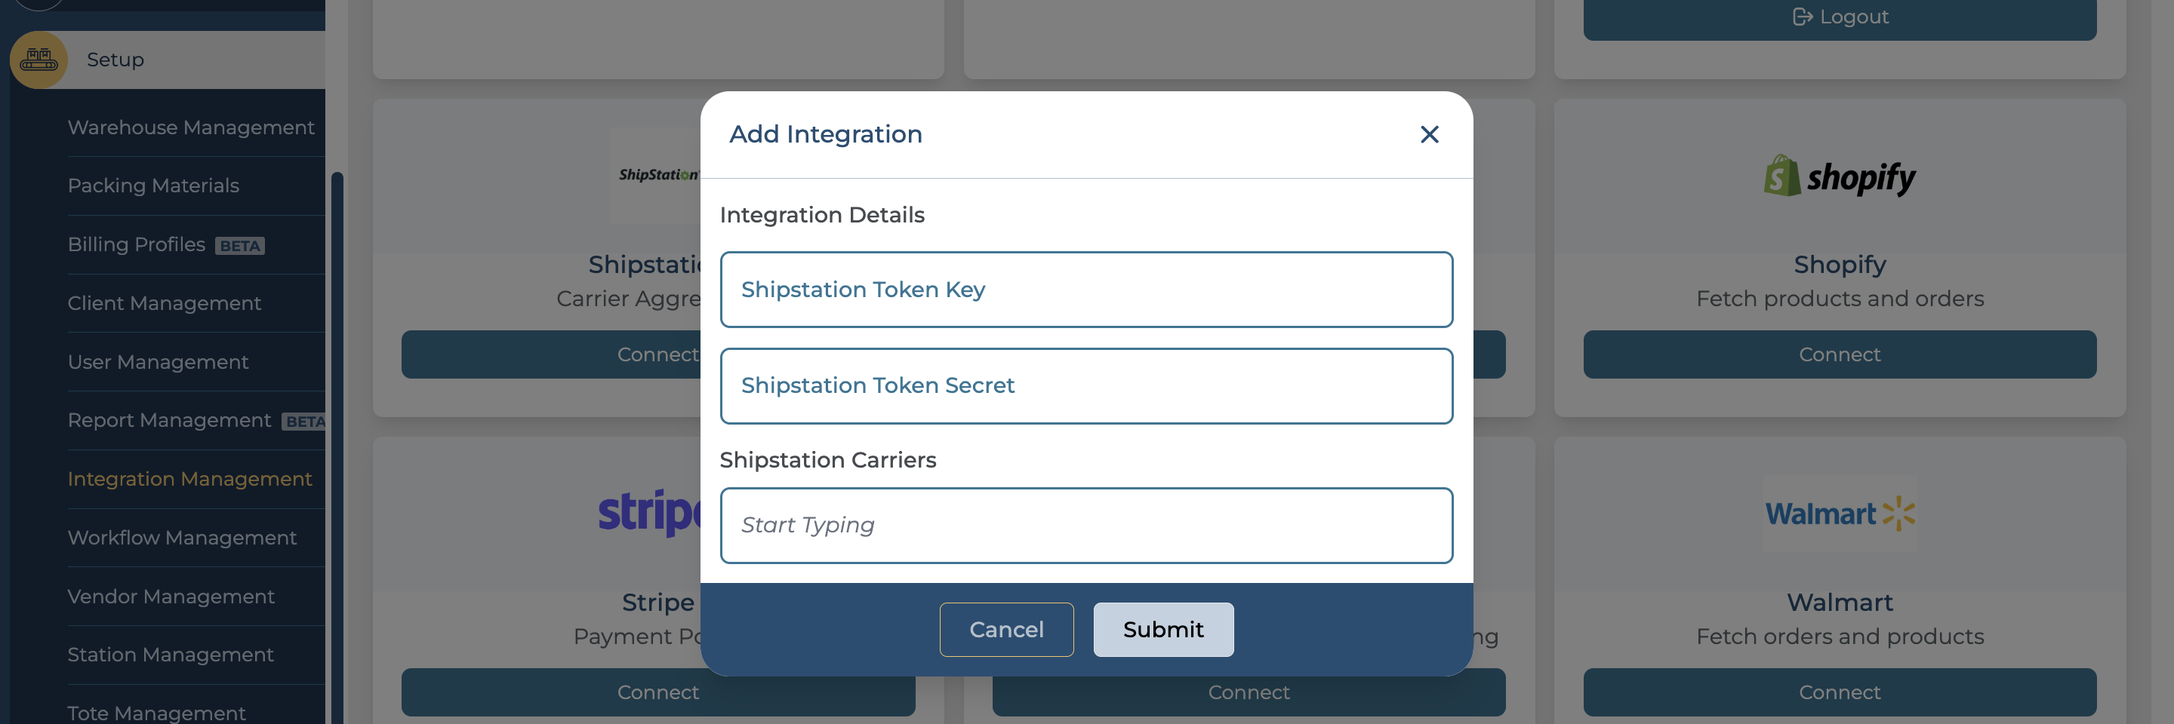Image resolution: width=2174 pixels, height=724 pixels.
Task: Click the sidebar vertical scrollbar
Action: click(337, 422)
